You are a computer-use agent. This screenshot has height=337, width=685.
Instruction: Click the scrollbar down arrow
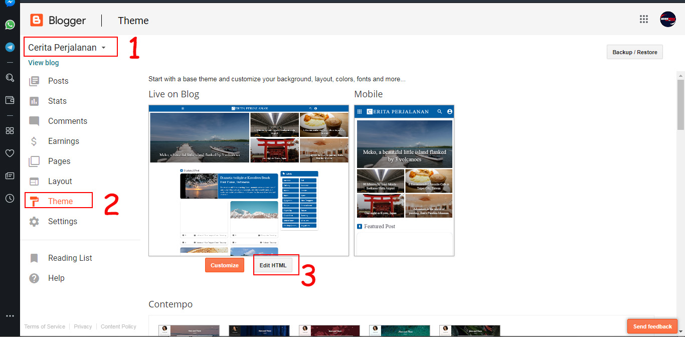[x=680, y=332]
